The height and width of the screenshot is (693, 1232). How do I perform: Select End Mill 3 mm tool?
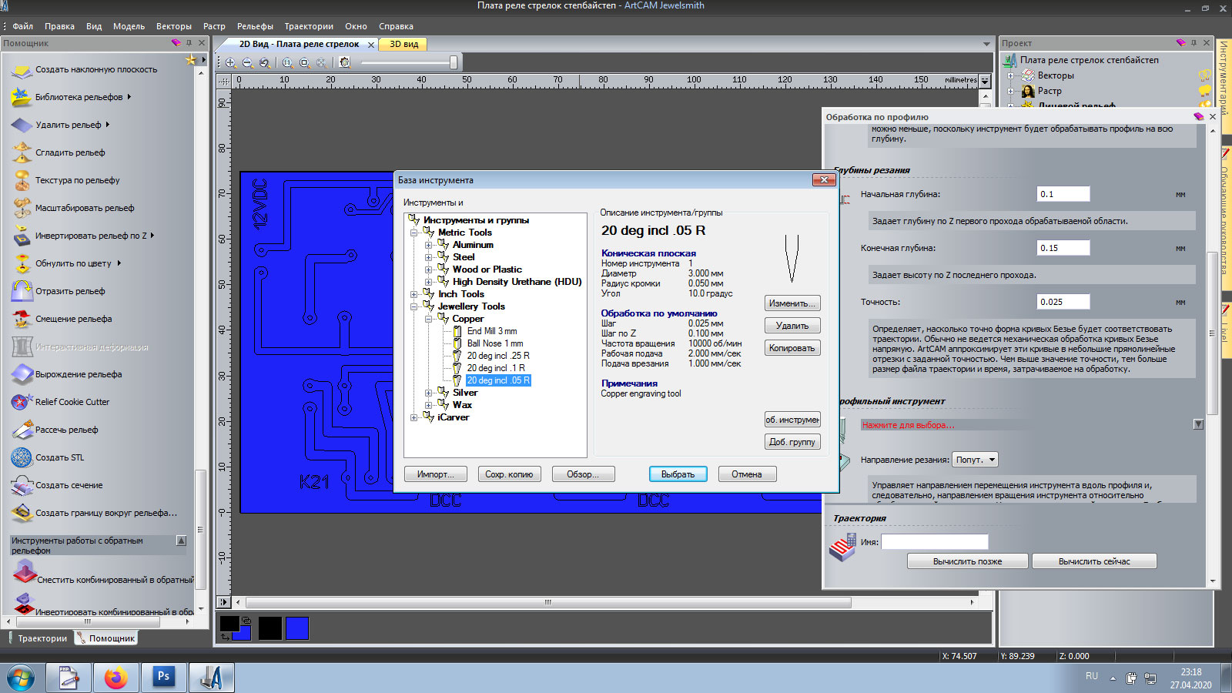click(x=492, y=331)
